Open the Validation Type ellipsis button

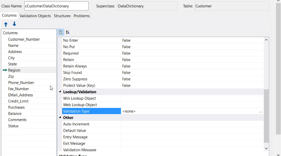coord(261,112)
